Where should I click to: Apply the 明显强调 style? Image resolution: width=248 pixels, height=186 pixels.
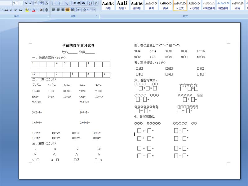pyautogui.click(x=223, y=5)
